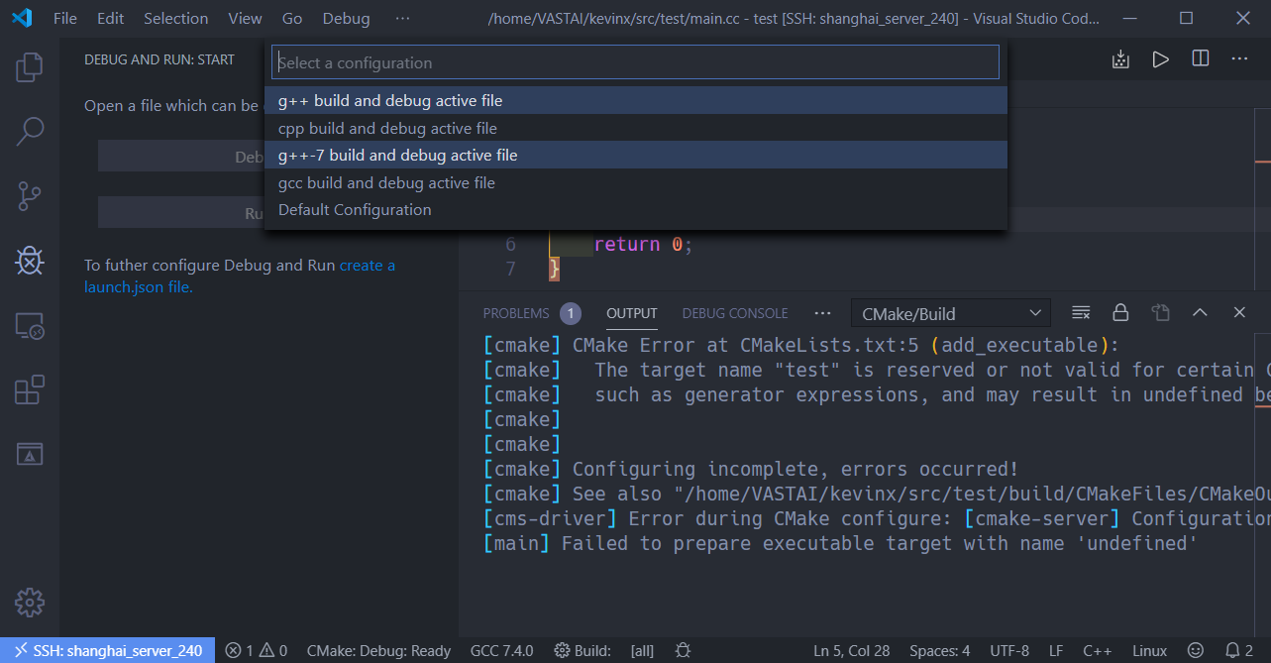Select g++-7 build and debug active file
The height and width of the screenshot is (663, 1271).
(x=636, y=155)
